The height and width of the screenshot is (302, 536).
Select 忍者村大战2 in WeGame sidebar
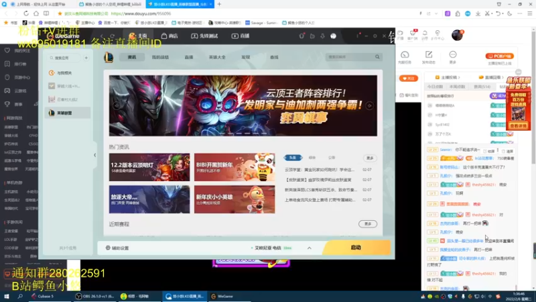click(x=68, y=99)
